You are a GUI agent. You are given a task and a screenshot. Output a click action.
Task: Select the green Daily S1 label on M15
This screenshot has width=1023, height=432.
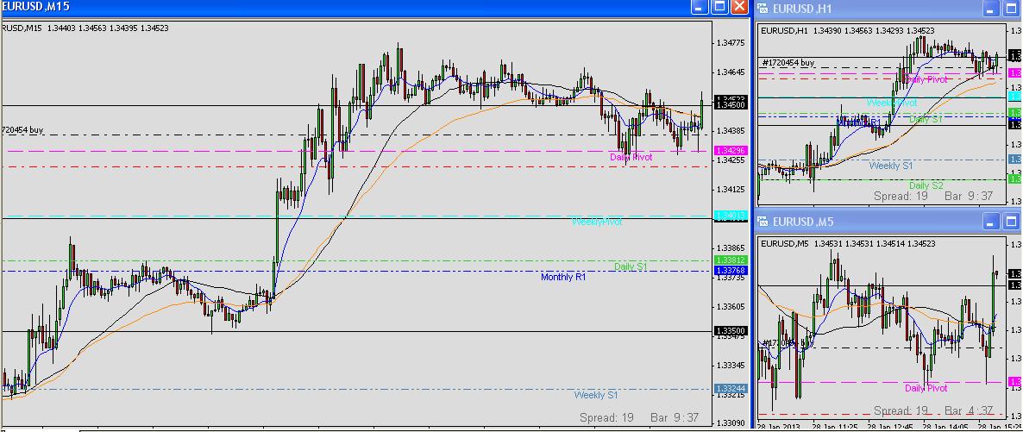tap(631, 266)
